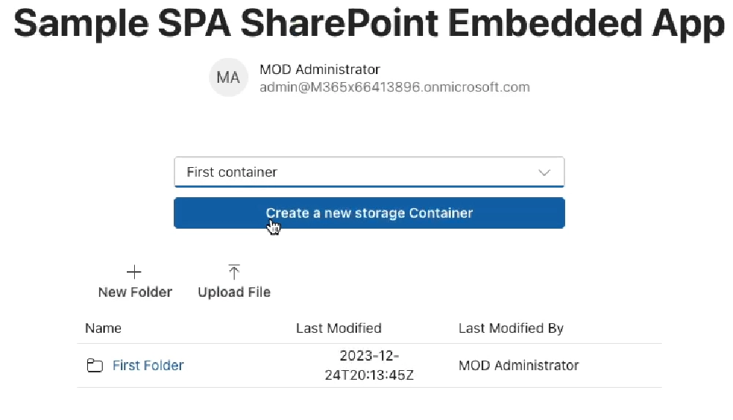Select the MOD Administrator user name

(x=320, y=70)
